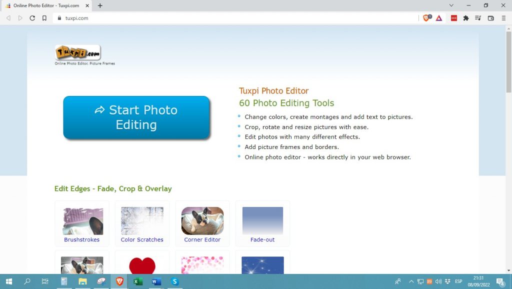Open Excel from the taskbar
512x289 pixels.
tap(138, 281)
